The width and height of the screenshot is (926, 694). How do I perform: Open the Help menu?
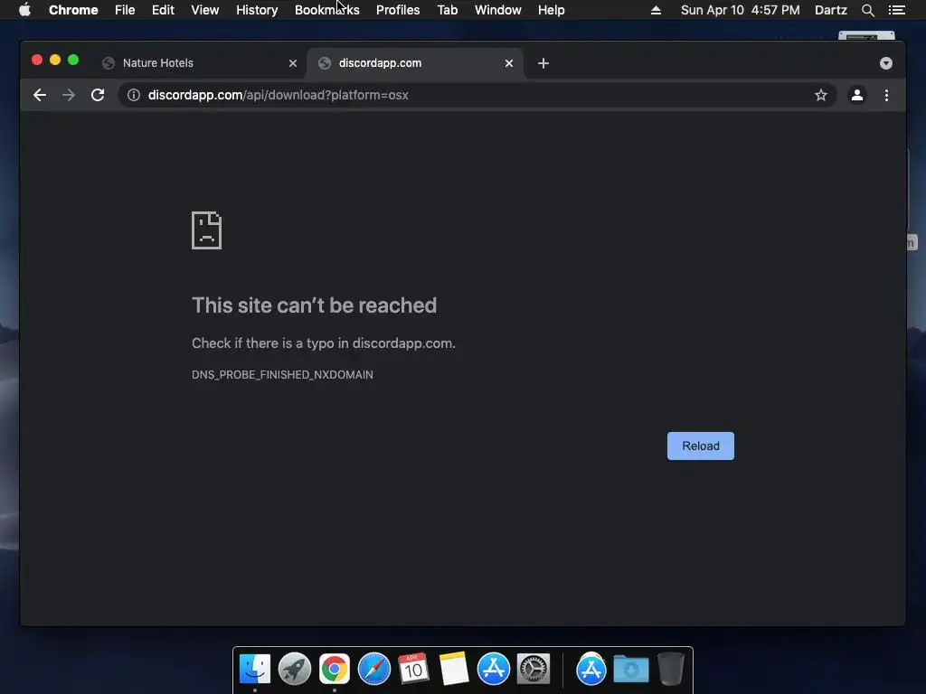coord(551,10)
